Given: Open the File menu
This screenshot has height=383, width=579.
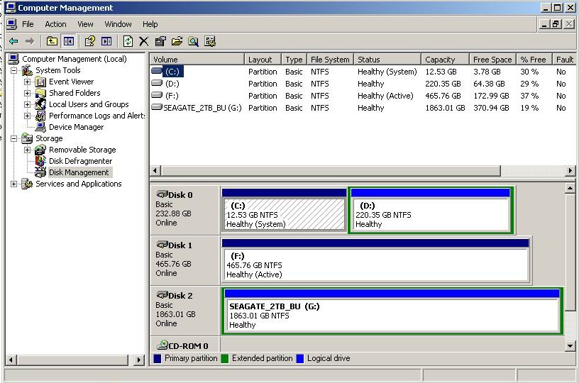Looking at the screenshot, I should coord(28,24).
